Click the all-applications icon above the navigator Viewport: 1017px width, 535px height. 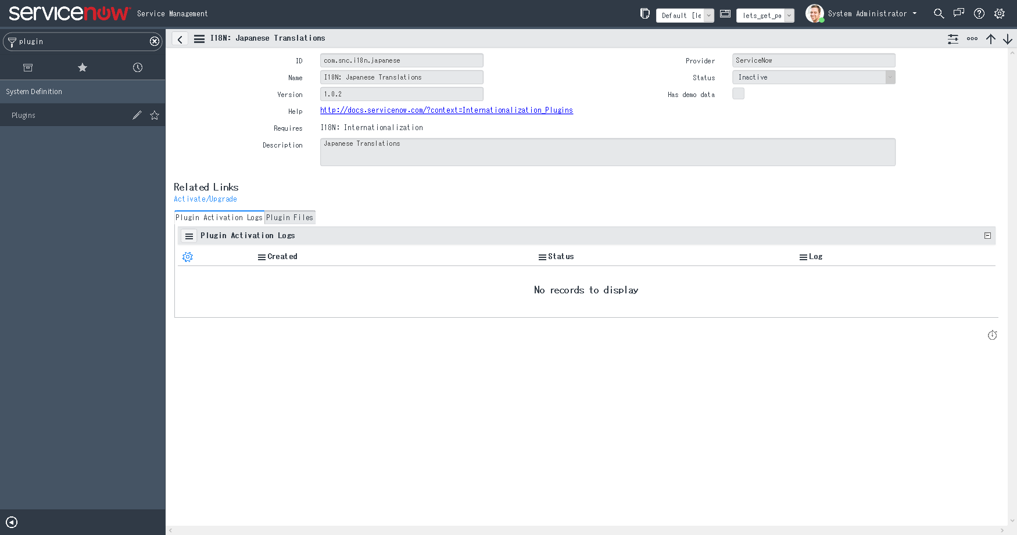[x=27, y=67]
